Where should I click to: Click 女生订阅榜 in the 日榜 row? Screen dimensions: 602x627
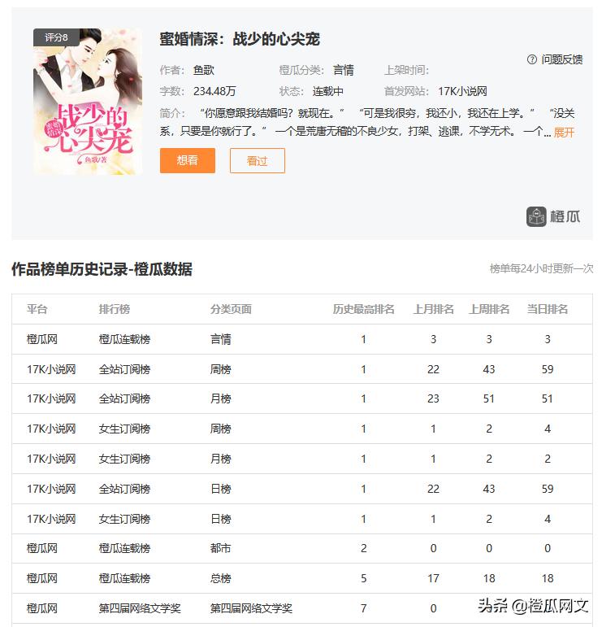(x=124, y=519)
